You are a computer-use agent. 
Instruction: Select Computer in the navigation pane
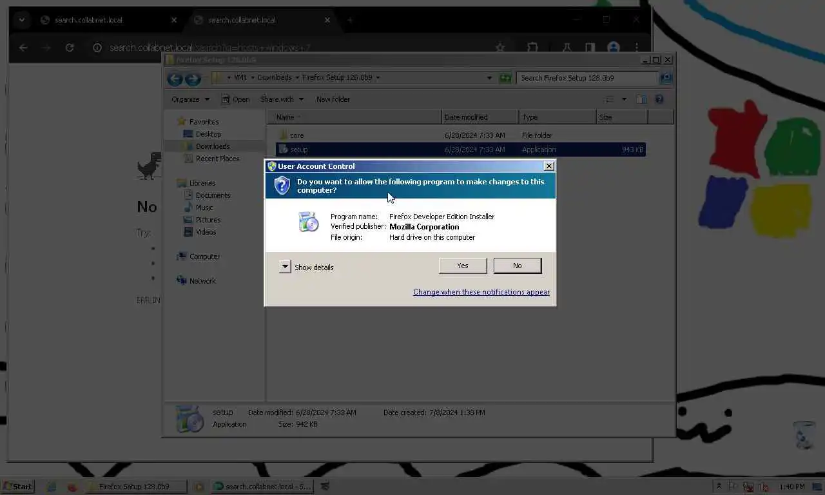click(x=199, y=257)
